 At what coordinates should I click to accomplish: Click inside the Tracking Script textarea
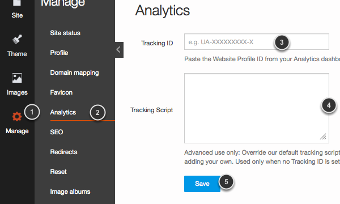[257, 108]
